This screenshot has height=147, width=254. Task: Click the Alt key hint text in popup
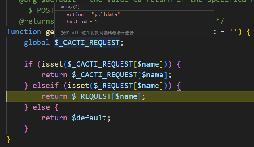point(97,33)
